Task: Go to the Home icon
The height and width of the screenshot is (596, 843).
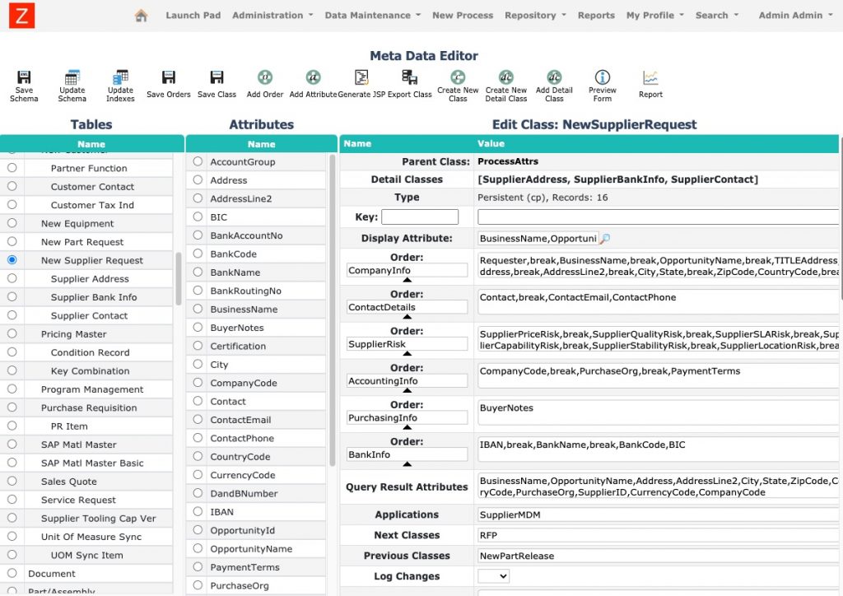Action: pyautogui.click(x=141, y=16)
